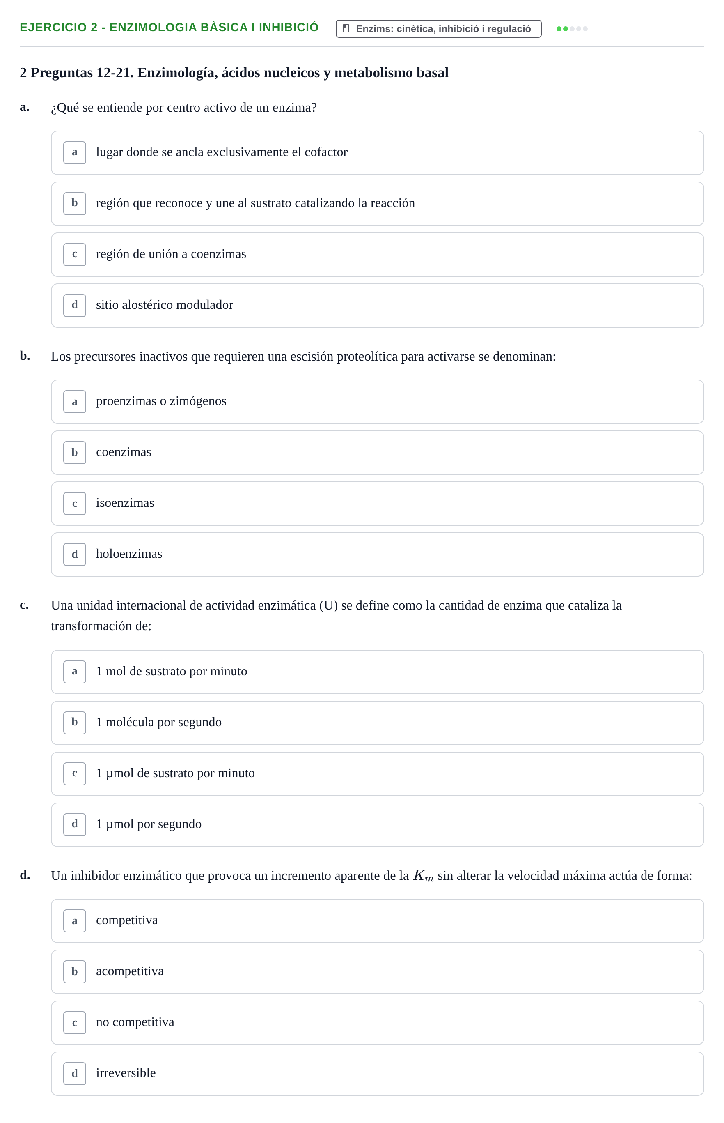Screen dimensions: 724x1123
Task: Choose 'proenzimas o zimógenos' answer
Action: click(377, 402)
